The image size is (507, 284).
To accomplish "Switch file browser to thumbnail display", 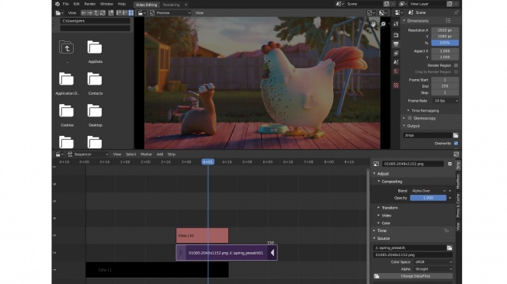I will (x=131, y=13).
